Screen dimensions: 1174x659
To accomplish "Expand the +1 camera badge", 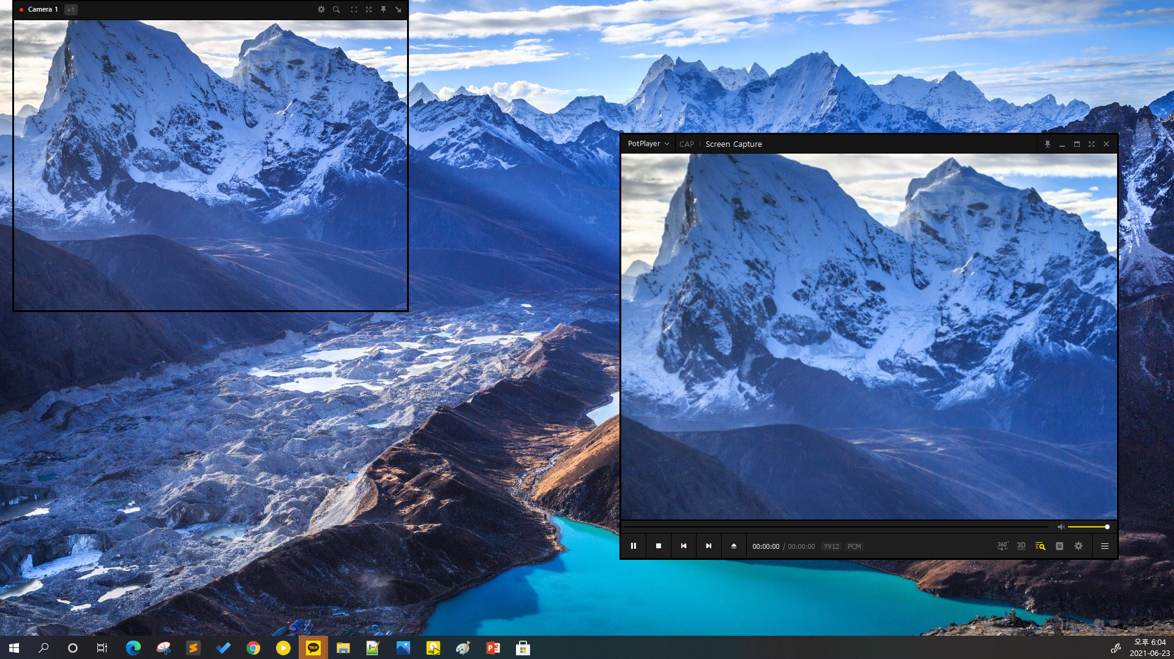I will [71, 10].
